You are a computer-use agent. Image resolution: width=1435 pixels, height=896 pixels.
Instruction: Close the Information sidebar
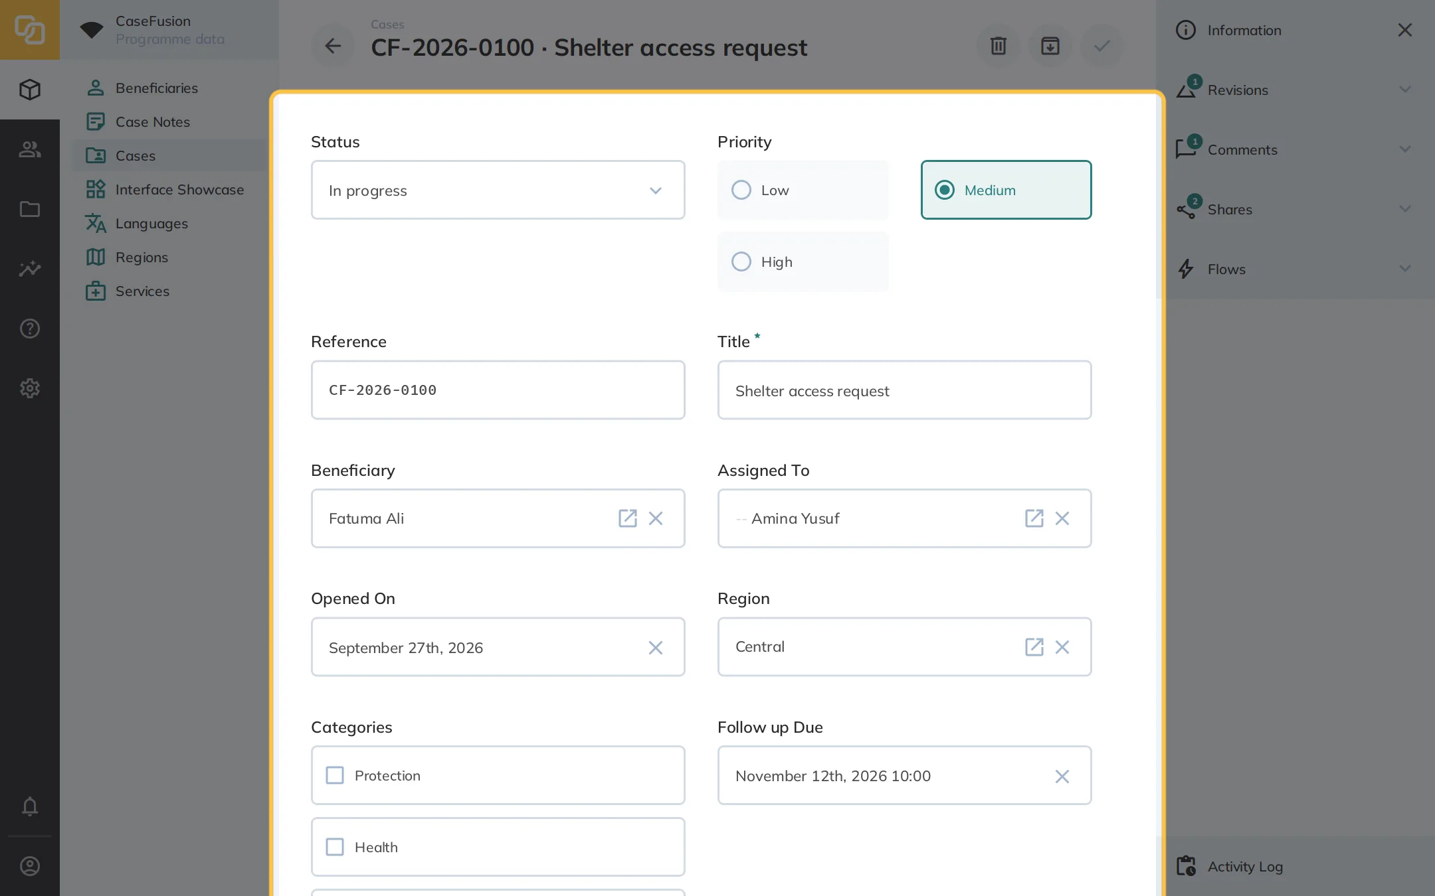coord(1404,30)
